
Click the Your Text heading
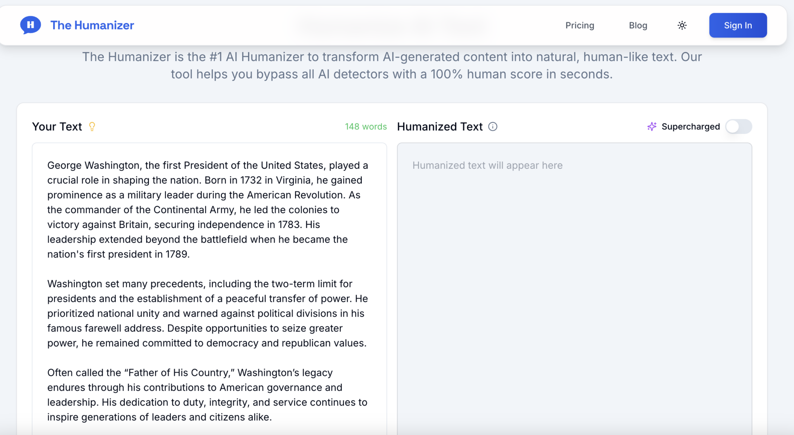tap(57, 127)
